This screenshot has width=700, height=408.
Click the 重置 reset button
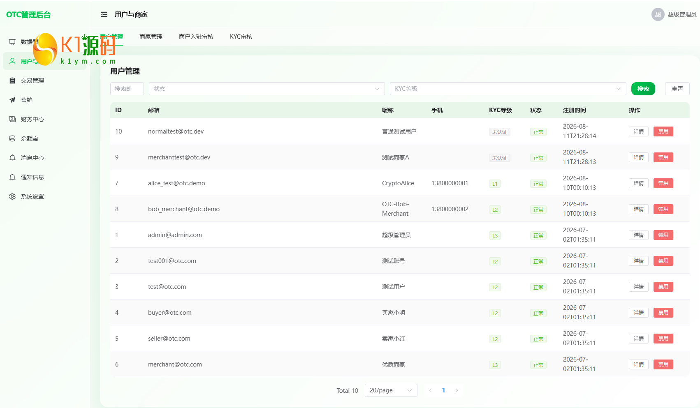[677, 89]
